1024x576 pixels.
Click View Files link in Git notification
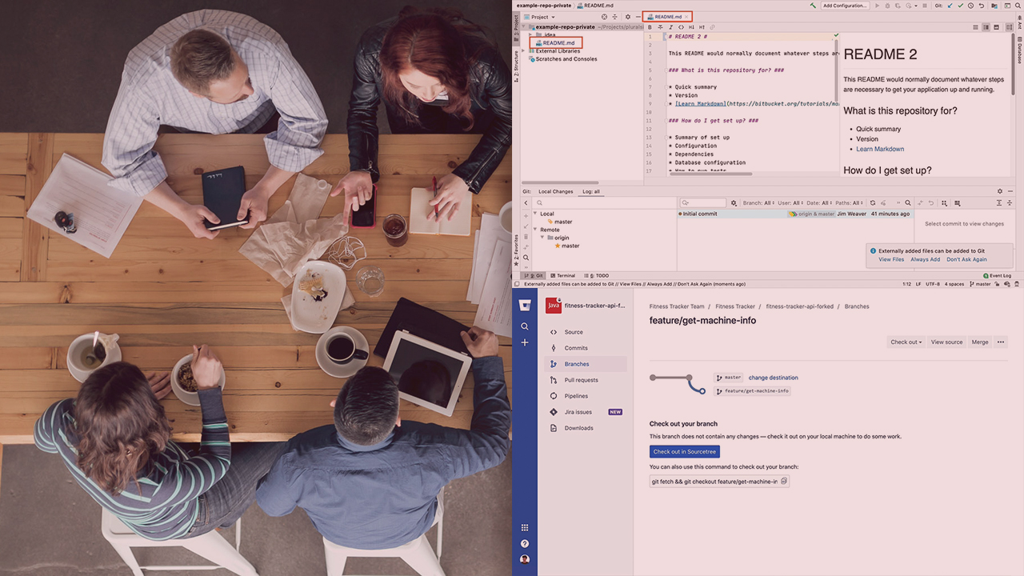pyautogui.click(x=891, y=259)
